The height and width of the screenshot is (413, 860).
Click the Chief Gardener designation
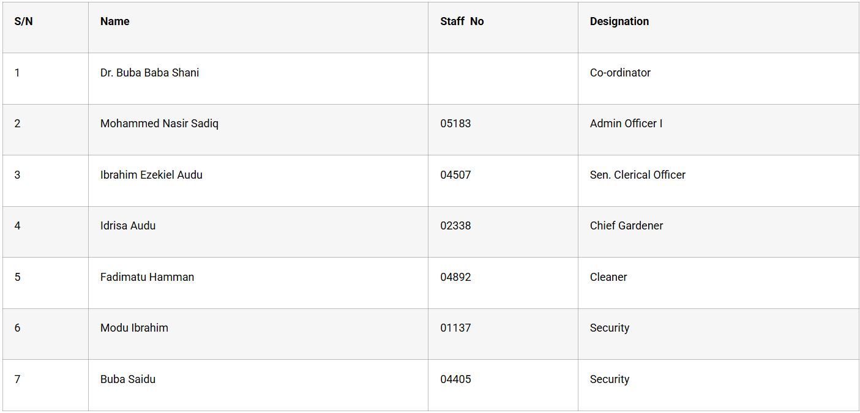[x=626, y=226]
